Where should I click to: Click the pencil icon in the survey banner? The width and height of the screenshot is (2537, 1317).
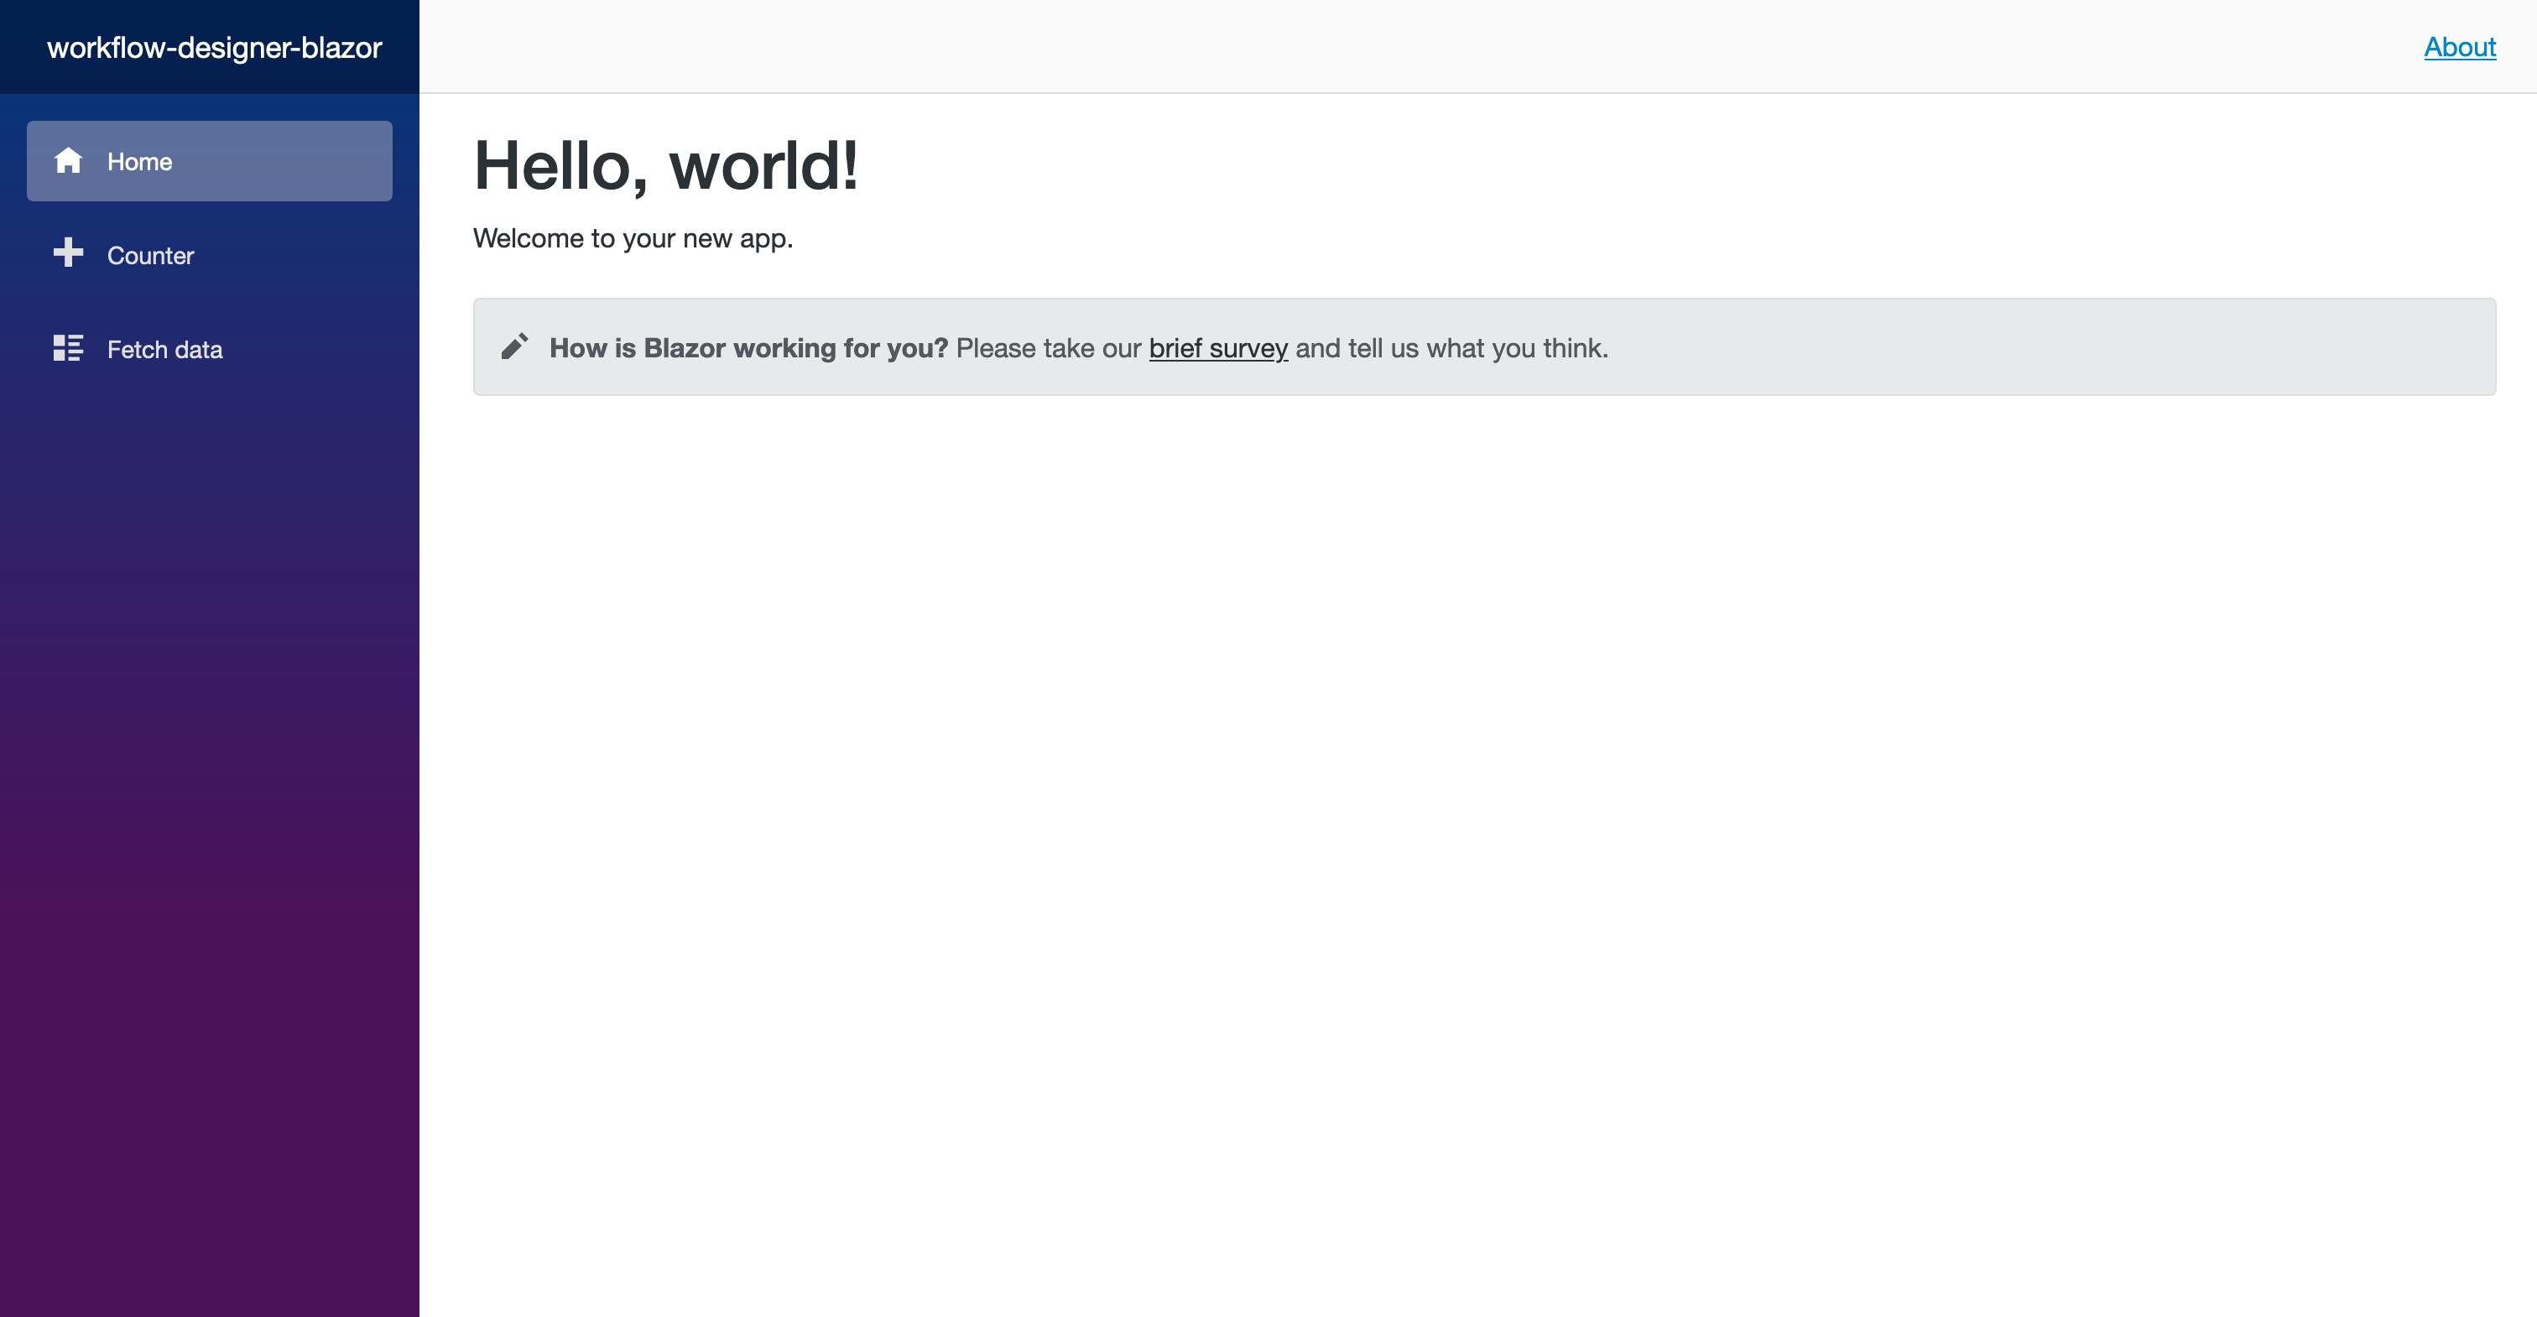(x=514, y=346)
